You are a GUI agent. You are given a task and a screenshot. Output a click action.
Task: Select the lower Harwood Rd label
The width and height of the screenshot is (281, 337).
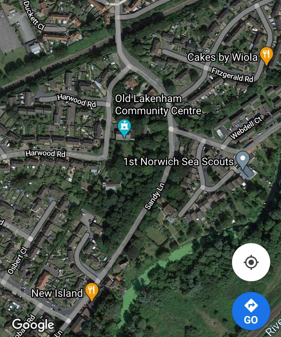pyautogui.click(x=46, y=153)
